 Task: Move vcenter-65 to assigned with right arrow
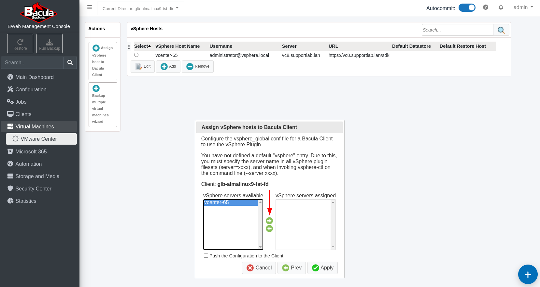click(269, 221)
